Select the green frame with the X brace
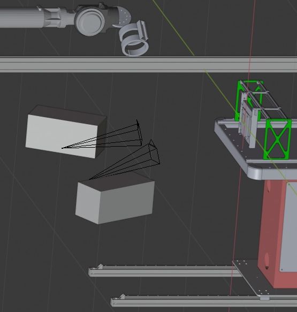This screenshot has width=297, height=312. (x=277, y=139)
